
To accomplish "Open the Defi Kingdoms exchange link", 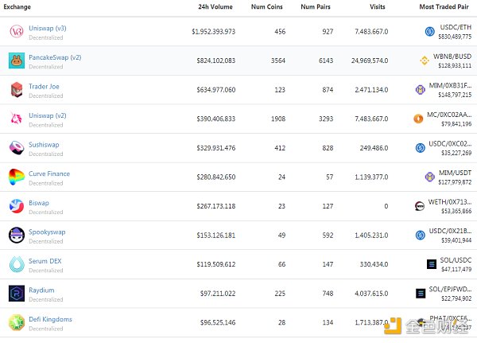I will (x=50, y=319).
